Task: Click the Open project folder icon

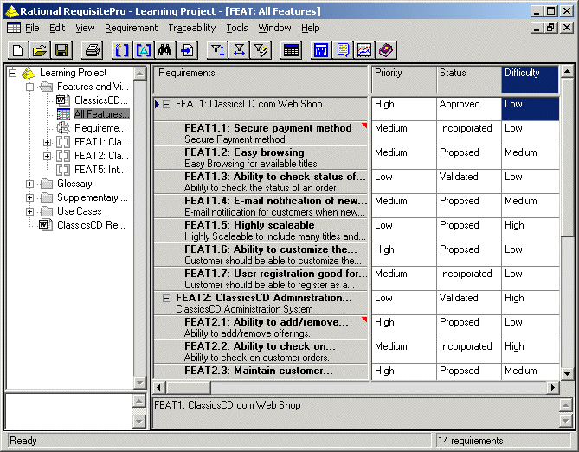Action: click(x=40, y=50)
